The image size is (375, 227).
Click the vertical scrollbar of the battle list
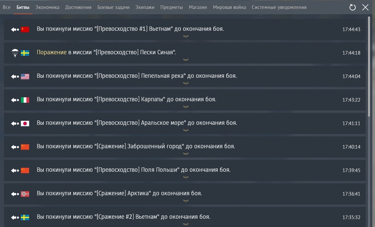(x=370, y=66)
